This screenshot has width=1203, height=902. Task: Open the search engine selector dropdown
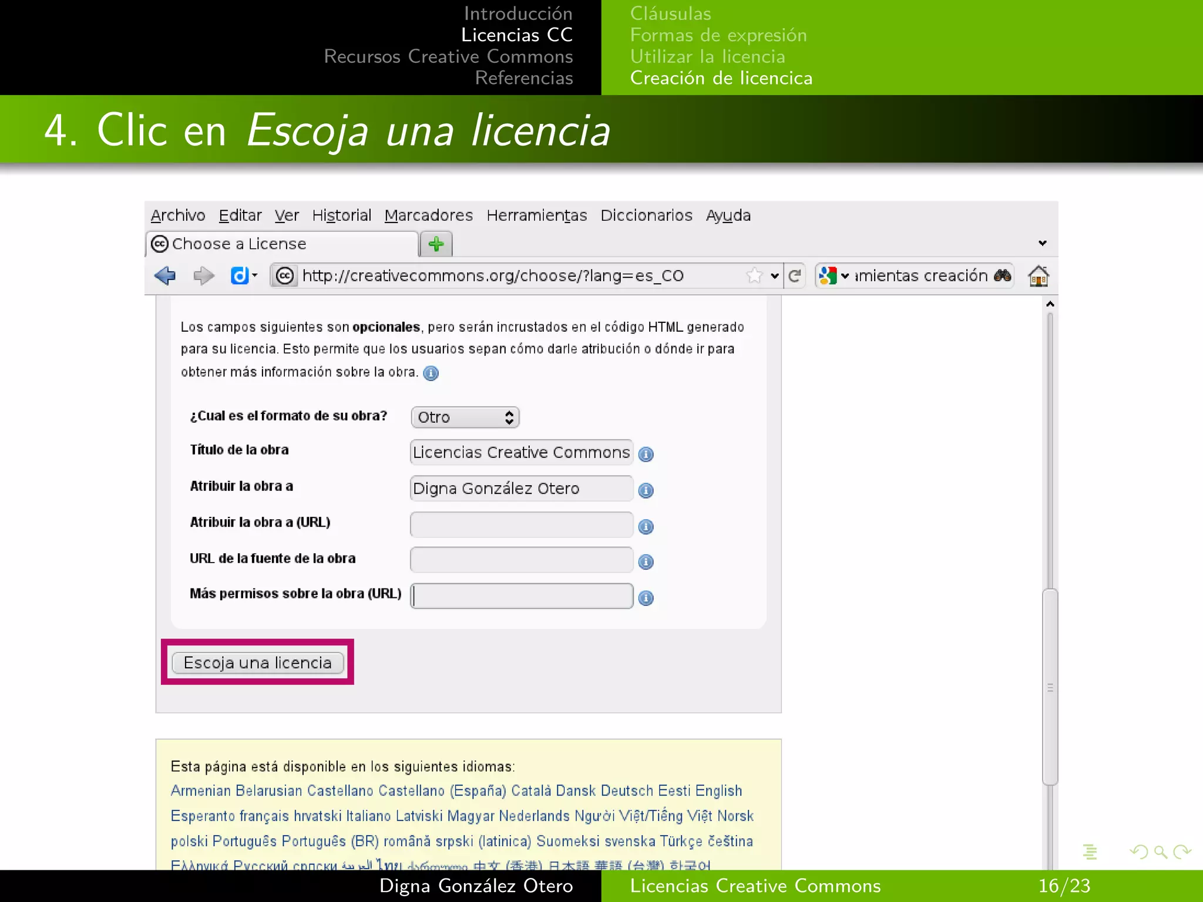tap(844, 275)
